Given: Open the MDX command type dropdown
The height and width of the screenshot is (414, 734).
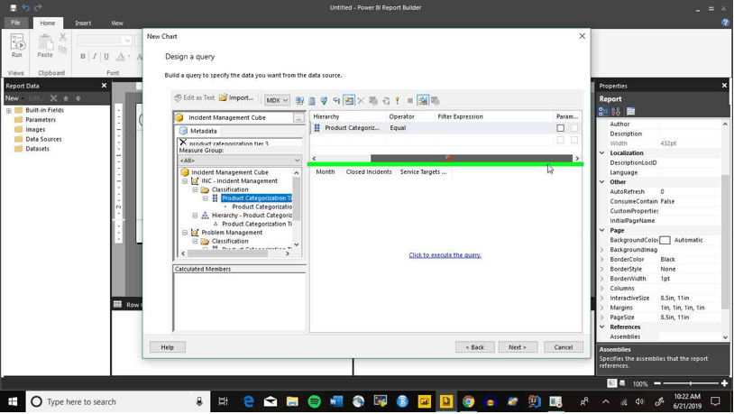Looking at the screenshot, I should pyautogui.click(x=277, y=101).
